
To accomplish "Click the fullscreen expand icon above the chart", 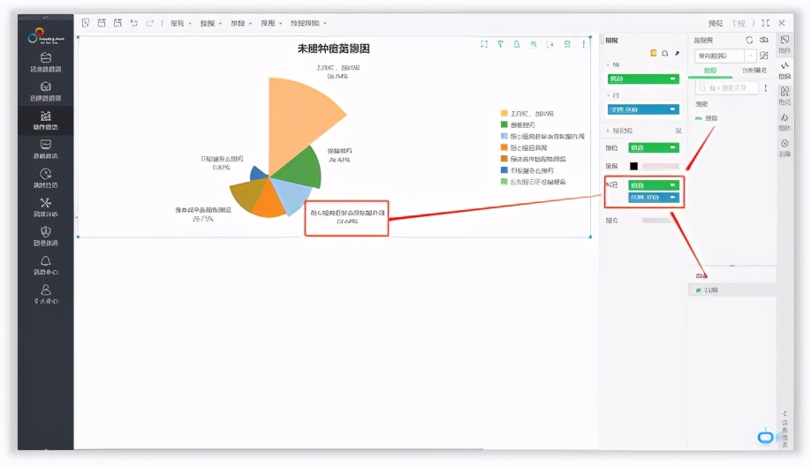I will click(x=483, y=44).
